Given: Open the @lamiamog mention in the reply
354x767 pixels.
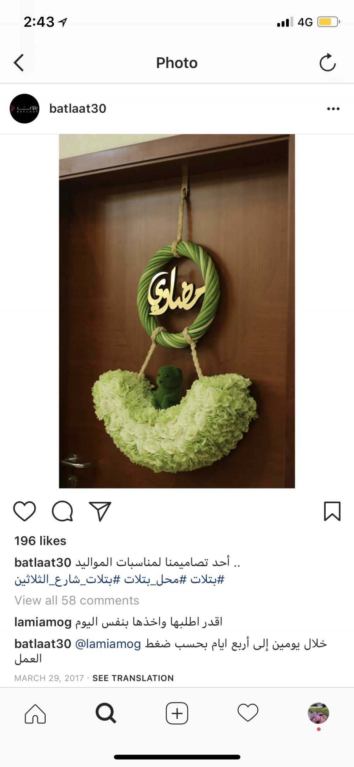Looking at the screenshot, I should point(108,643).
